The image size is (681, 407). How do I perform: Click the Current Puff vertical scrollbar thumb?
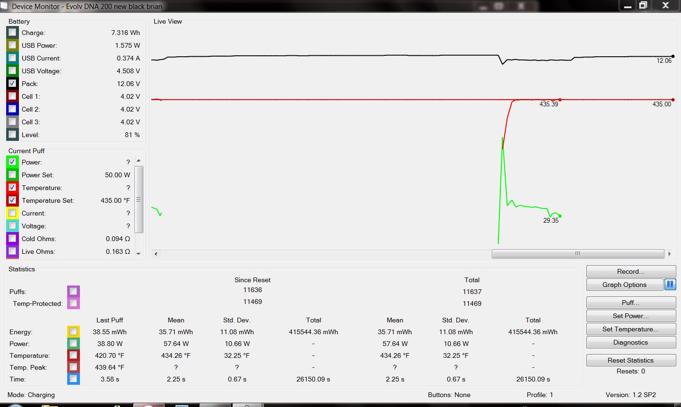(139, 199)
